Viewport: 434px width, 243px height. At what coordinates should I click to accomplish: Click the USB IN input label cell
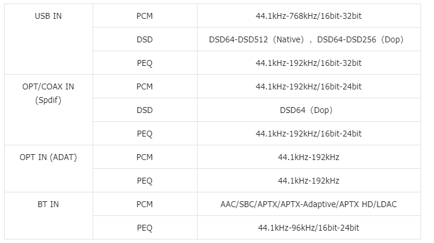point(48,16)
